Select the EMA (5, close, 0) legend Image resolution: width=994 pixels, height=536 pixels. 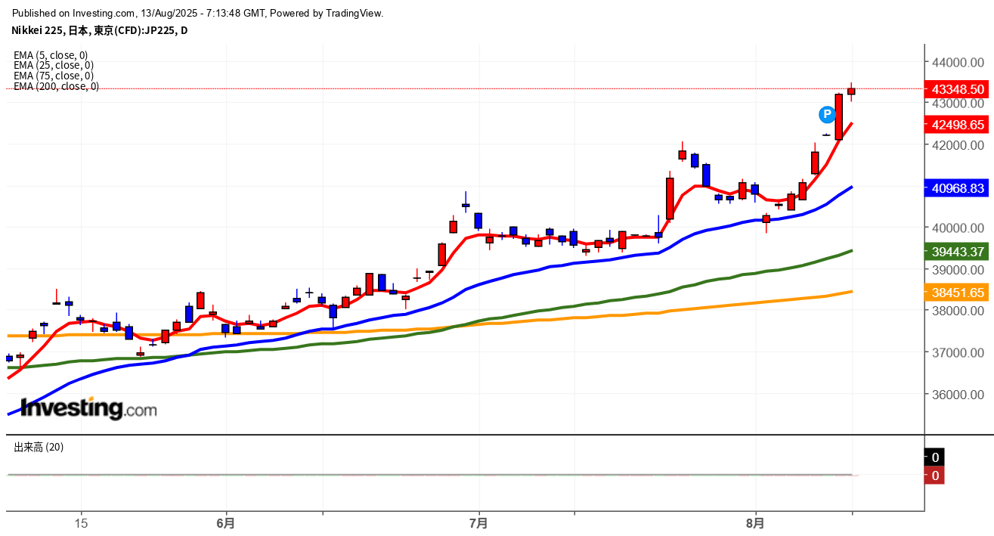click(x=51, y=55)
